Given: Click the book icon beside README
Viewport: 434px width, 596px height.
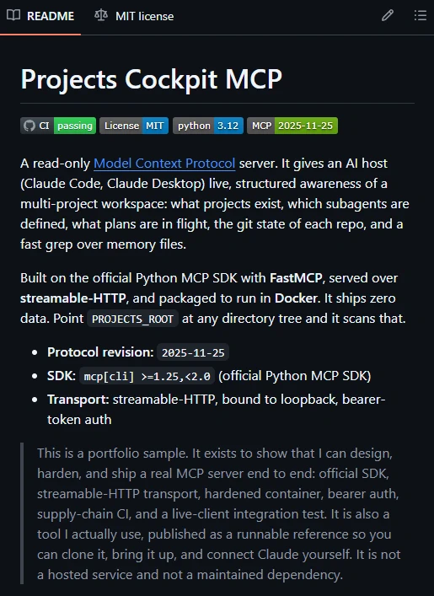Looking at the screenshot, I should [x=13, y=15].
